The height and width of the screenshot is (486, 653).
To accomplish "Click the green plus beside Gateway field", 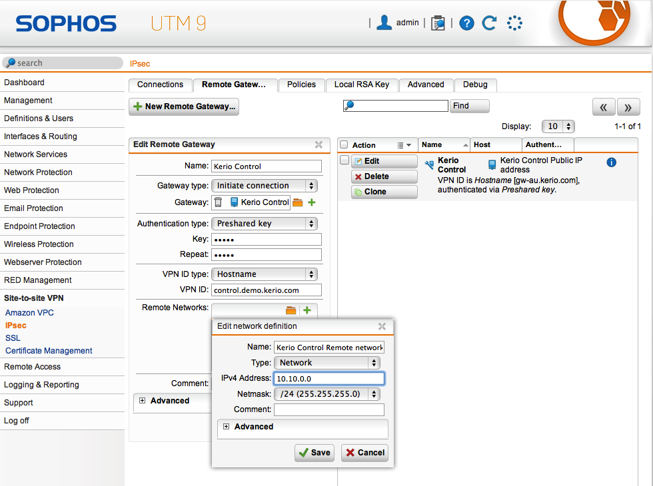I will [x=312, y=202].
